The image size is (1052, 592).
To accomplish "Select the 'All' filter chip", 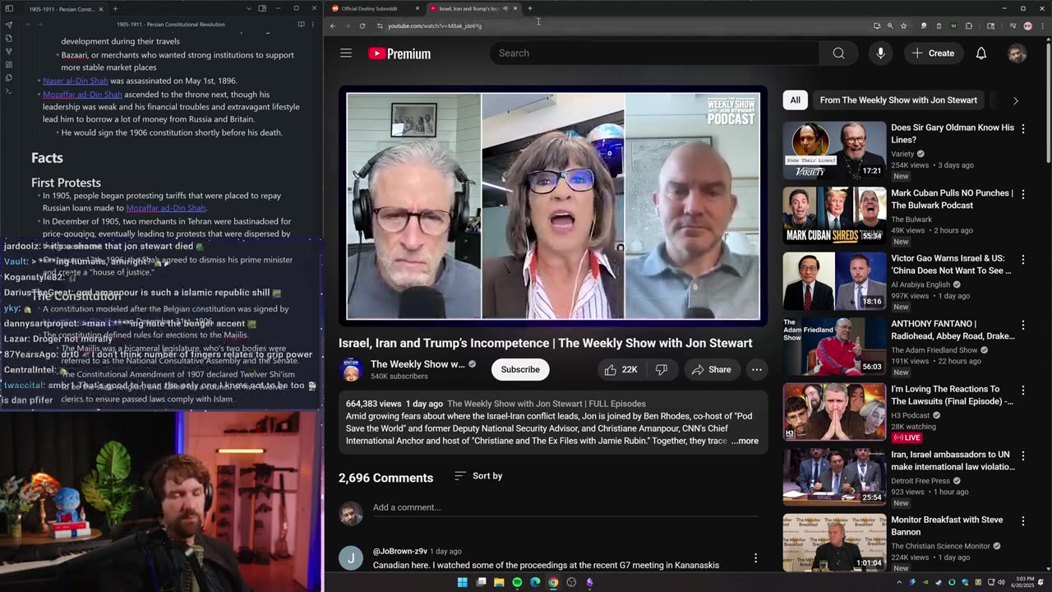I will 795,100.
